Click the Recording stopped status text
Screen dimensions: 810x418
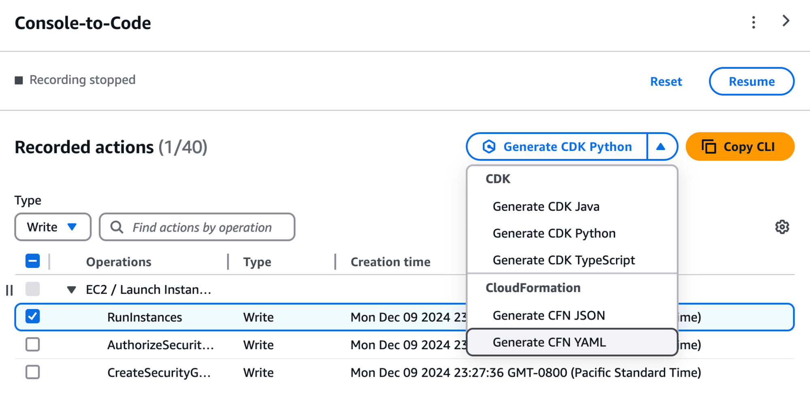pyautogui.click(x=82, y=80)
